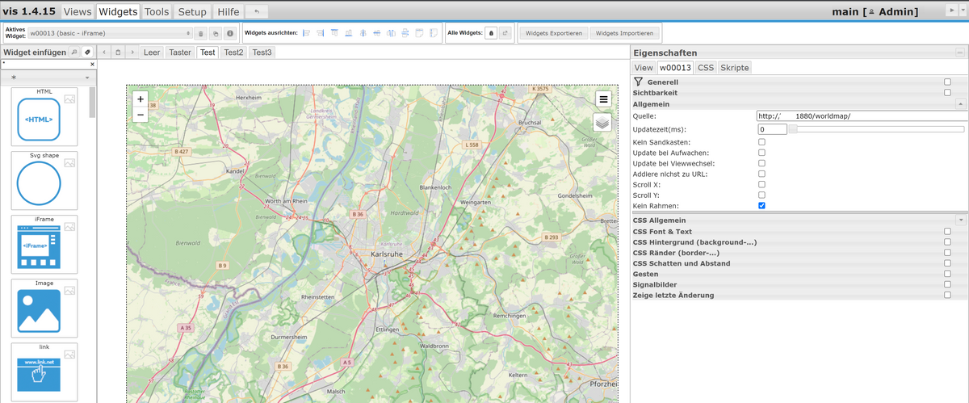Zoom in on the map
Image resolution: width=969 pixels, height=403 pixels.
click(x=141, y=99)
